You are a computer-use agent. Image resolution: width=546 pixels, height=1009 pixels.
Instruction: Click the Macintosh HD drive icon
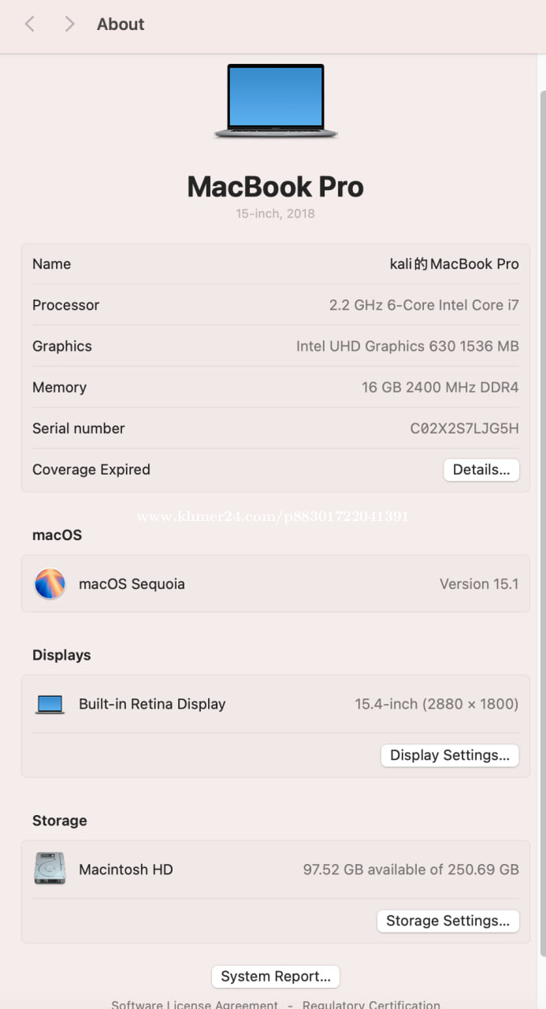[50, 869]
